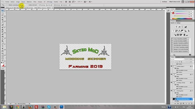Screen dimensions: 195x109
Task: Expand Courbes Paramètres prédéfinis
Action: (172, 41)
